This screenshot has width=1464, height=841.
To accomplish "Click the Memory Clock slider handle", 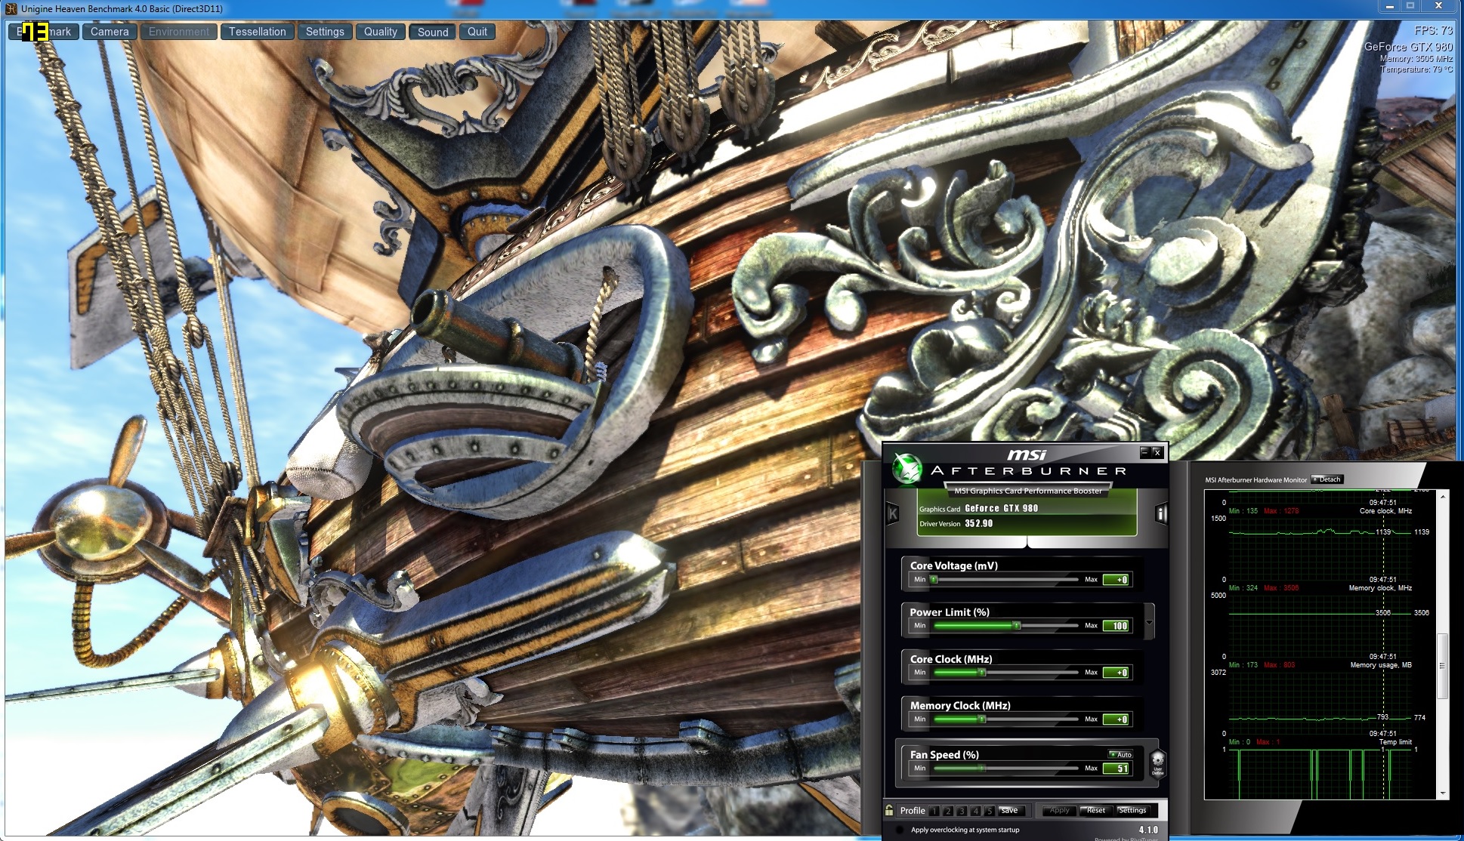I will (x=982, y=719).
